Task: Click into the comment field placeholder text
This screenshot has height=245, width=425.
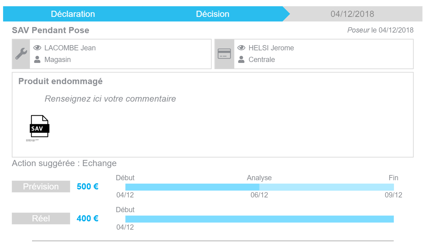Action: pos(110,99)
